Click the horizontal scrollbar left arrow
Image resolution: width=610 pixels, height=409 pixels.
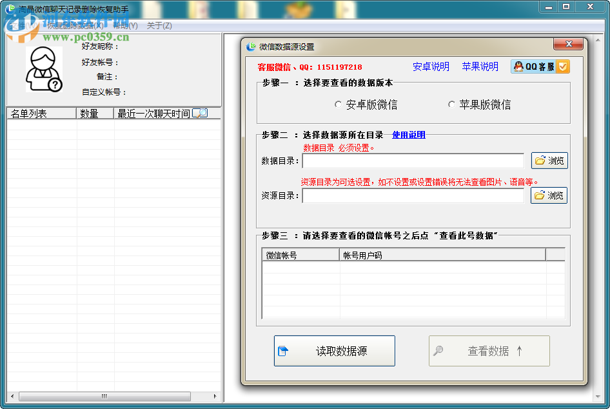(12, 396)
